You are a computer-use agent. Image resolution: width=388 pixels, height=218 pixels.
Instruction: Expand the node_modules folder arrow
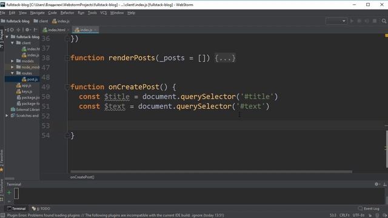[x=12, y=67]
